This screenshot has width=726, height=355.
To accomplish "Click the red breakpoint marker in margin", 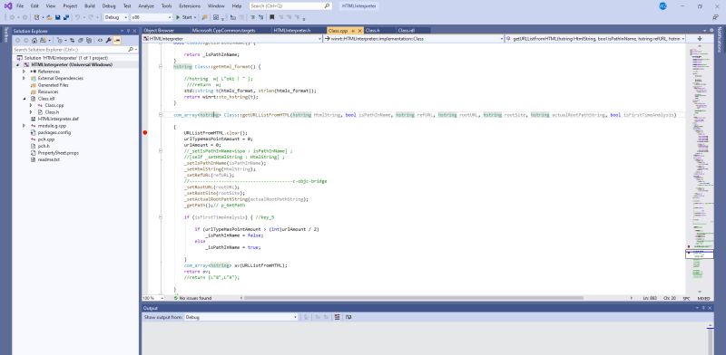I will click(x=145, y=132).
